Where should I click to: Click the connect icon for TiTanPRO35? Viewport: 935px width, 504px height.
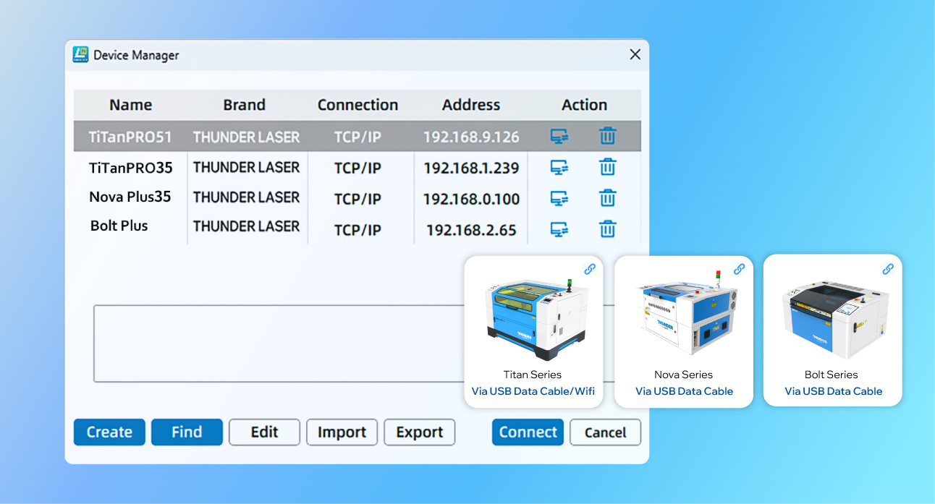[559, 167]
